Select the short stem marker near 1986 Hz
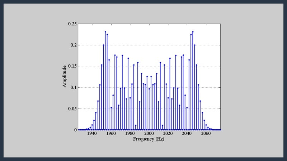Screen dimensions: 287x161 (x=136, y=126)
